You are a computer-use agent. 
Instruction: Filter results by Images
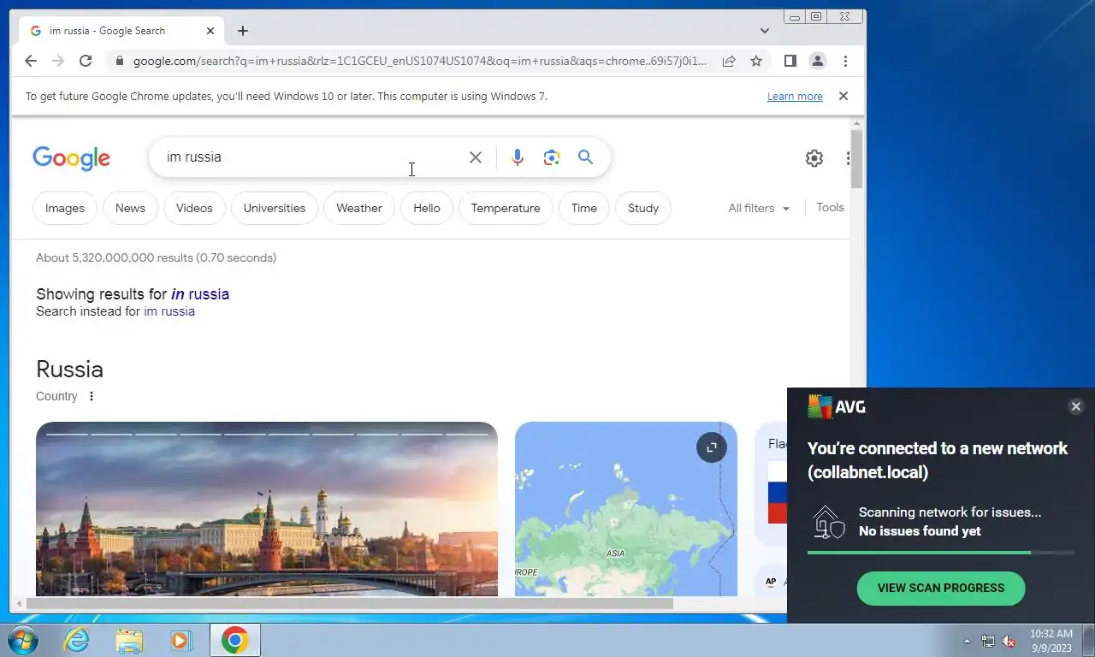click(x=65, y=208)
